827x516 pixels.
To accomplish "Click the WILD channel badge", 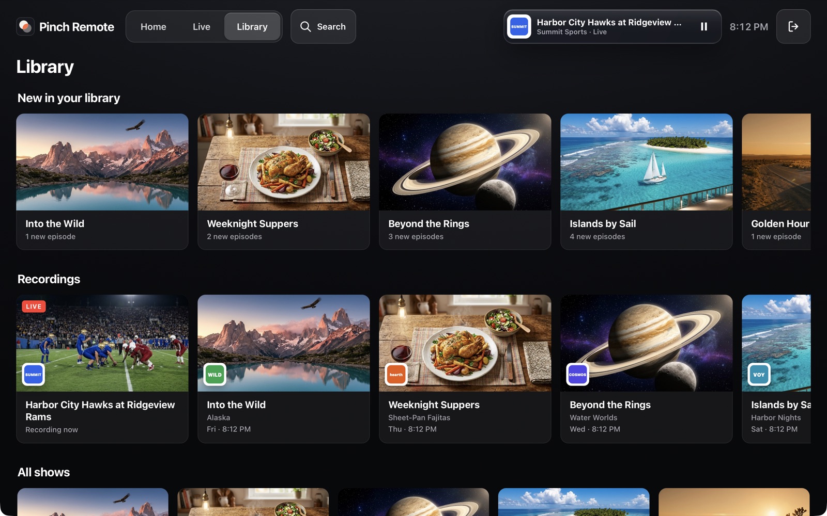I will coord(215,375).
